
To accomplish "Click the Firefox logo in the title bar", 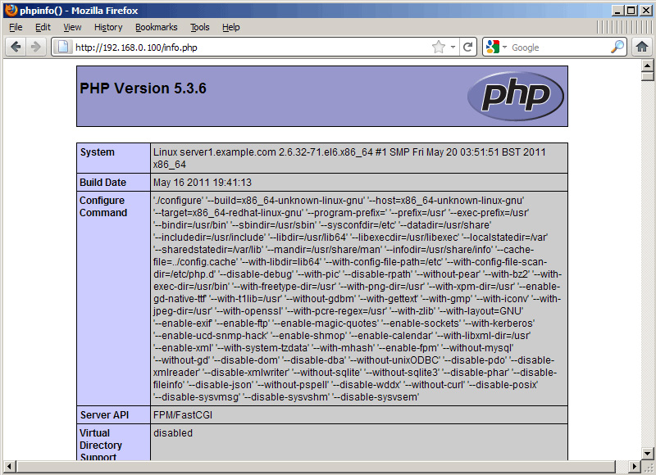I will point(11,10).
